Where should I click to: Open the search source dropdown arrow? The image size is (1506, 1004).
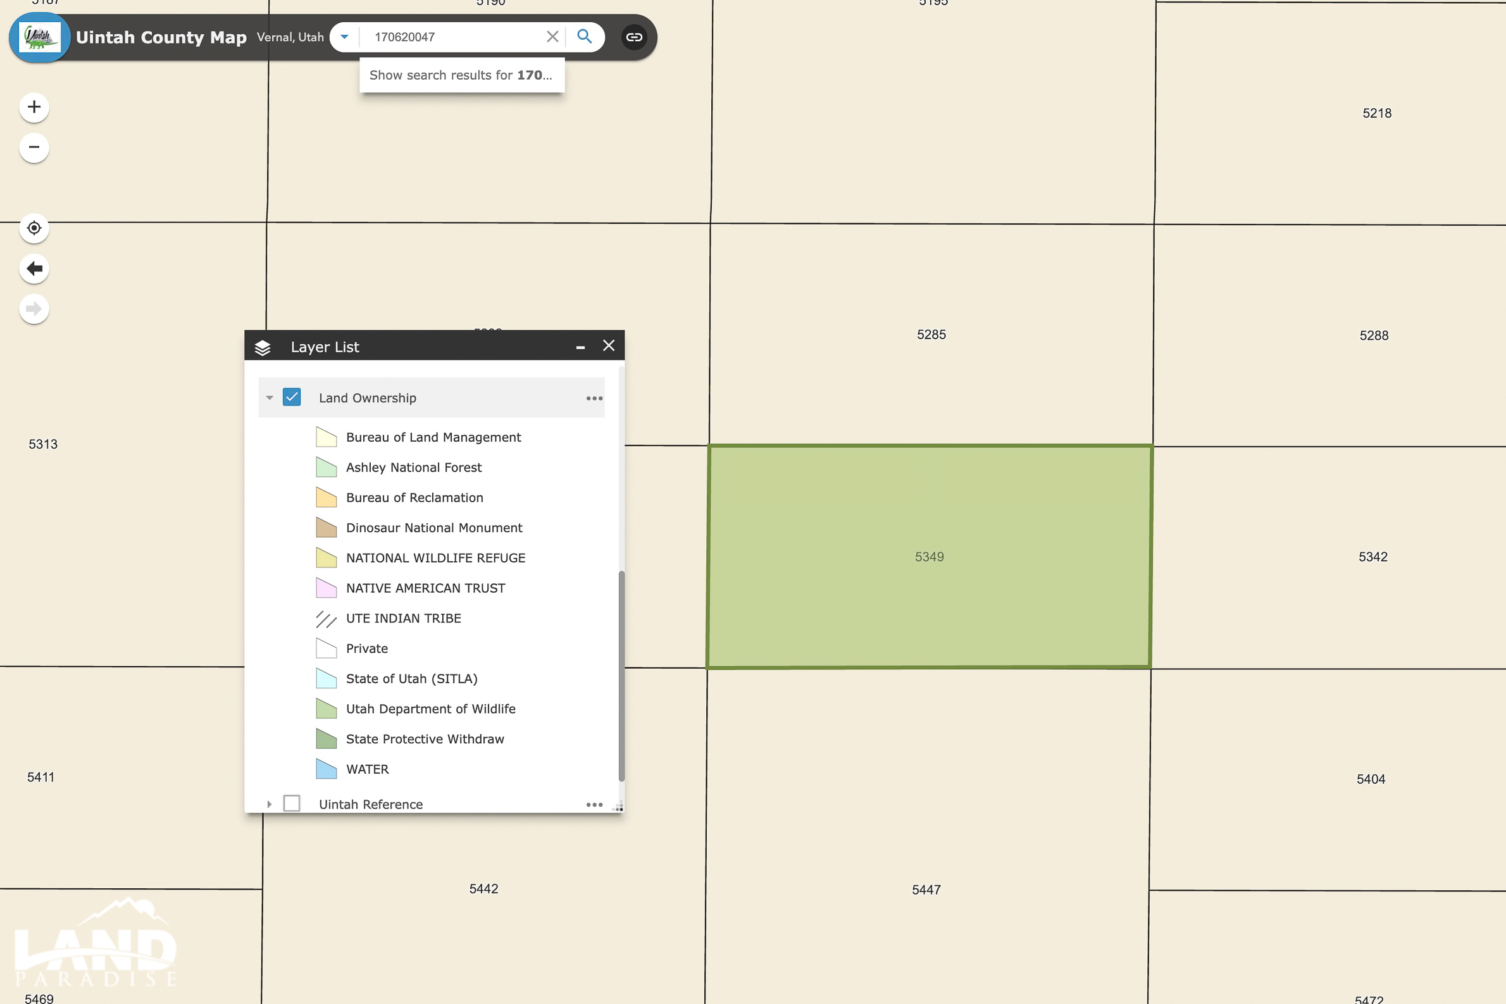(x=344, y=37)
